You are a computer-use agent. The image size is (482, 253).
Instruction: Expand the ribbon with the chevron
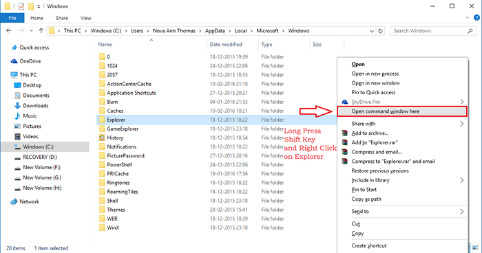point(468,18)
